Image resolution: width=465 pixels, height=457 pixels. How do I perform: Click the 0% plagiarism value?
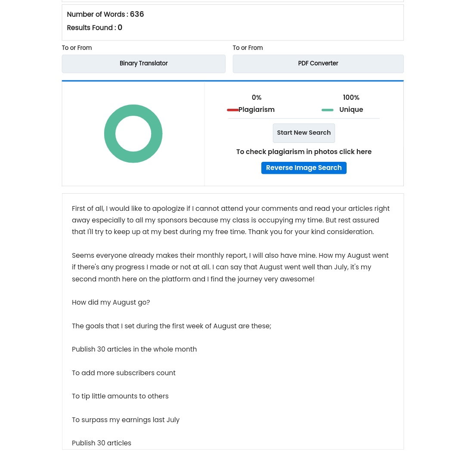pyautogui.click(x=257, y=98)
